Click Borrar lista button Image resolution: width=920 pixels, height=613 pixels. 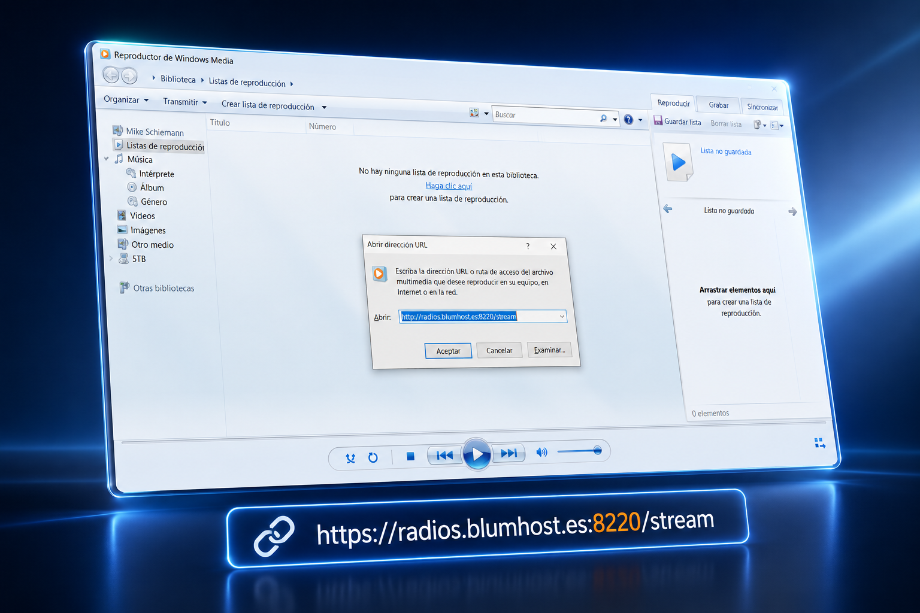726,124
